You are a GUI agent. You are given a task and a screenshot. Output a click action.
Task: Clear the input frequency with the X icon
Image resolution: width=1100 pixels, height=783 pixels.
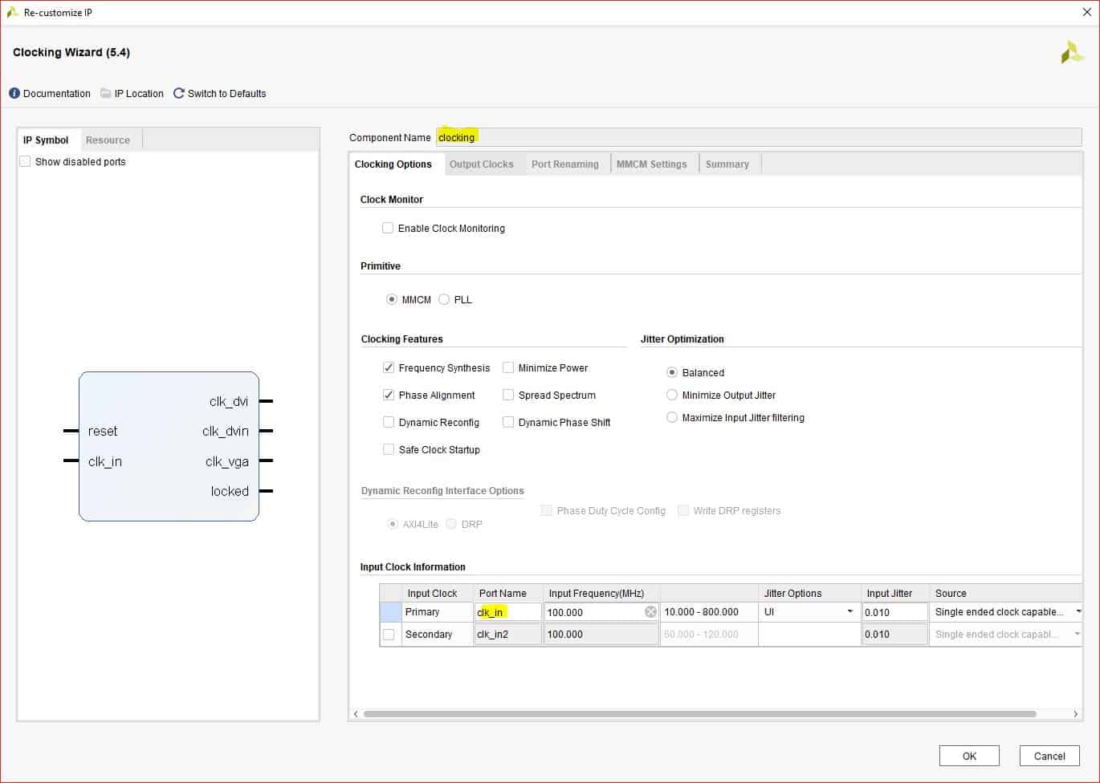[x=650, y=612]
